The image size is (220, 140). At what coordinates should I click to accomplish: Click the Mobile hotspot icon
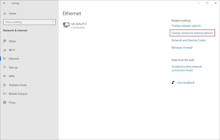5,94
